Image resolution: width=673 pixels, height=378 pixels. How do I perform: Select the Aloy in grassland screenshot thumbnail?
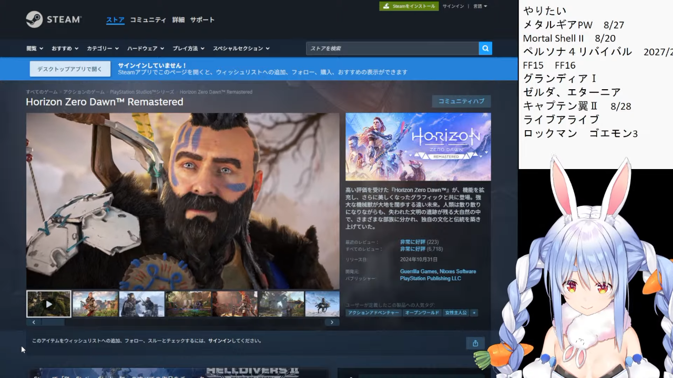click(95, 304)
